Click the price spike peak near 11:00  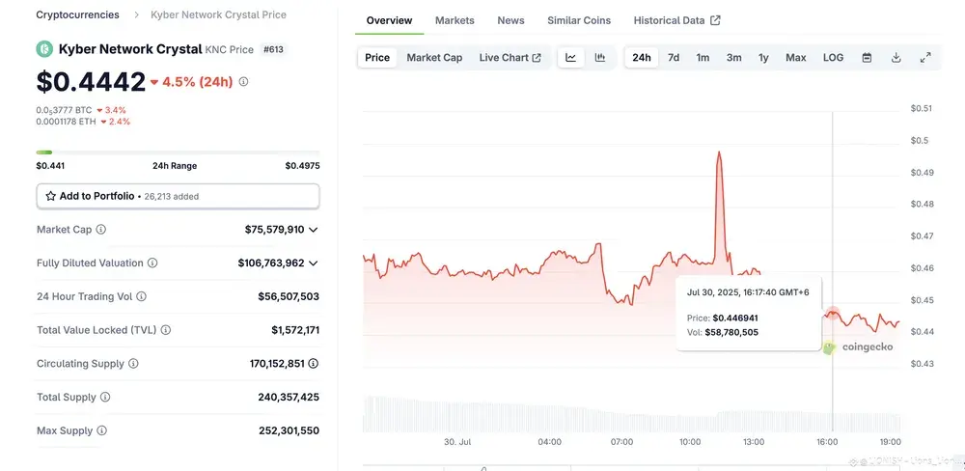719,152
